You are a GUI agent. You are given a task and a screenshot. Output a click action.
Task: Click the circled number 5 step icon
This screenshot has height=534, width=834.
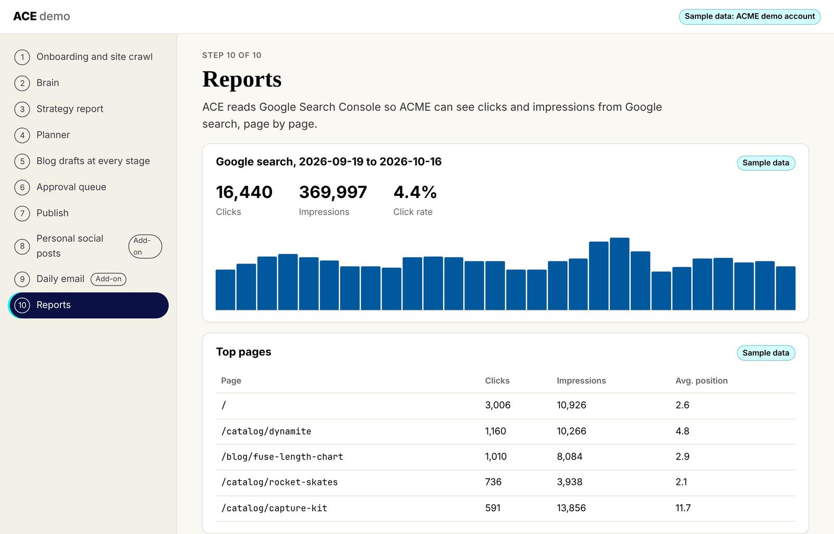(x=22, y=161)
